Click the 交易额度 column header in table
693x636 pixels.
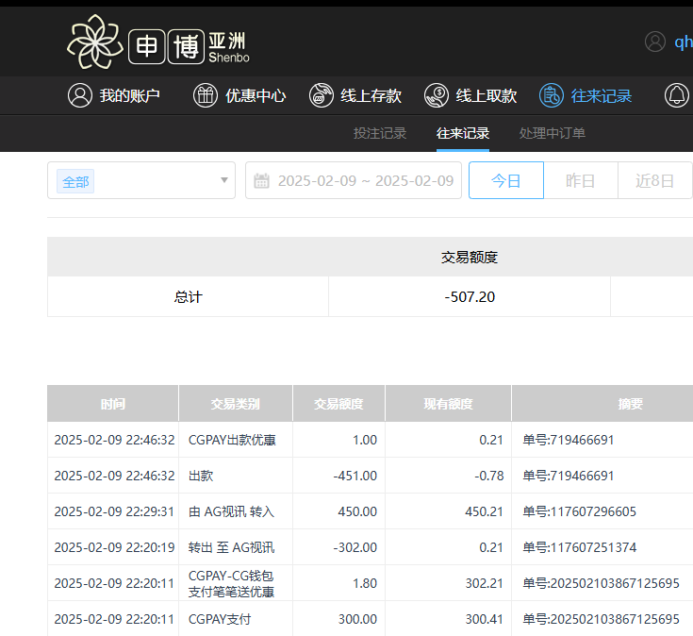tap(338, 404)
